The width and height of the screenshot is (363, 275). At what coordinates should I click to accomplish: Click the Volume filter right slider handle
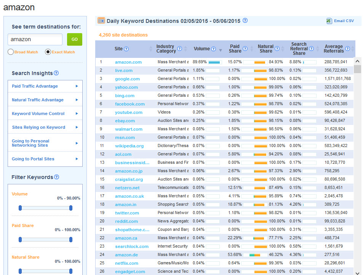71,208
